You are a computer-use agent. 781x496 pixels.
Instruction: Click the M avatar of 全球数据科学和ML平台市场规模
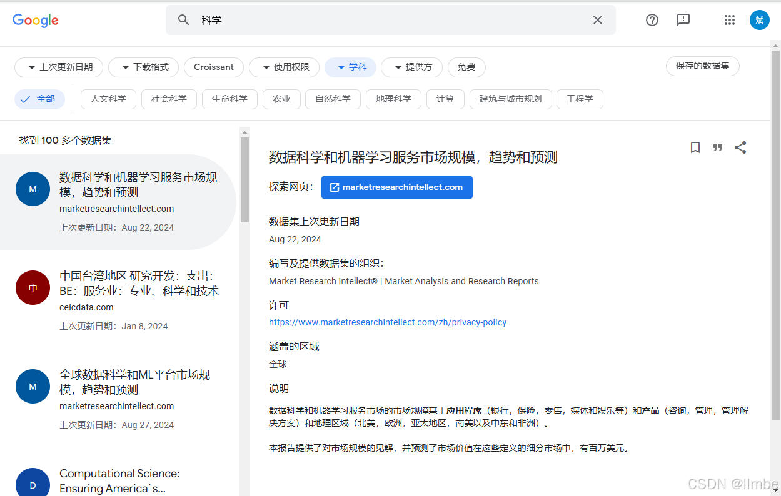33,387
